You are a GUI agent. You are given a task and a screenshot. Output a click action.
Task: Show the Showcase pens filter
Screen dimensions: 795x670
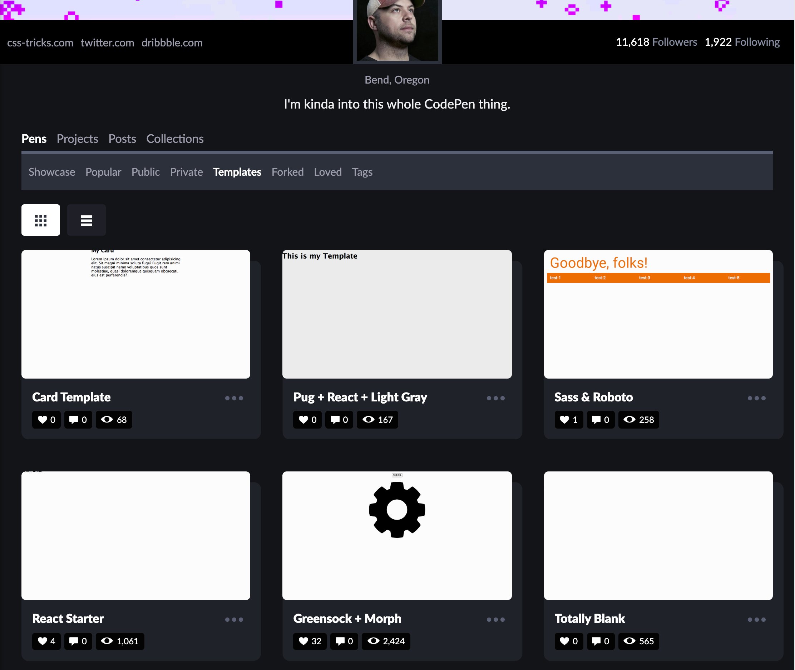52,172
